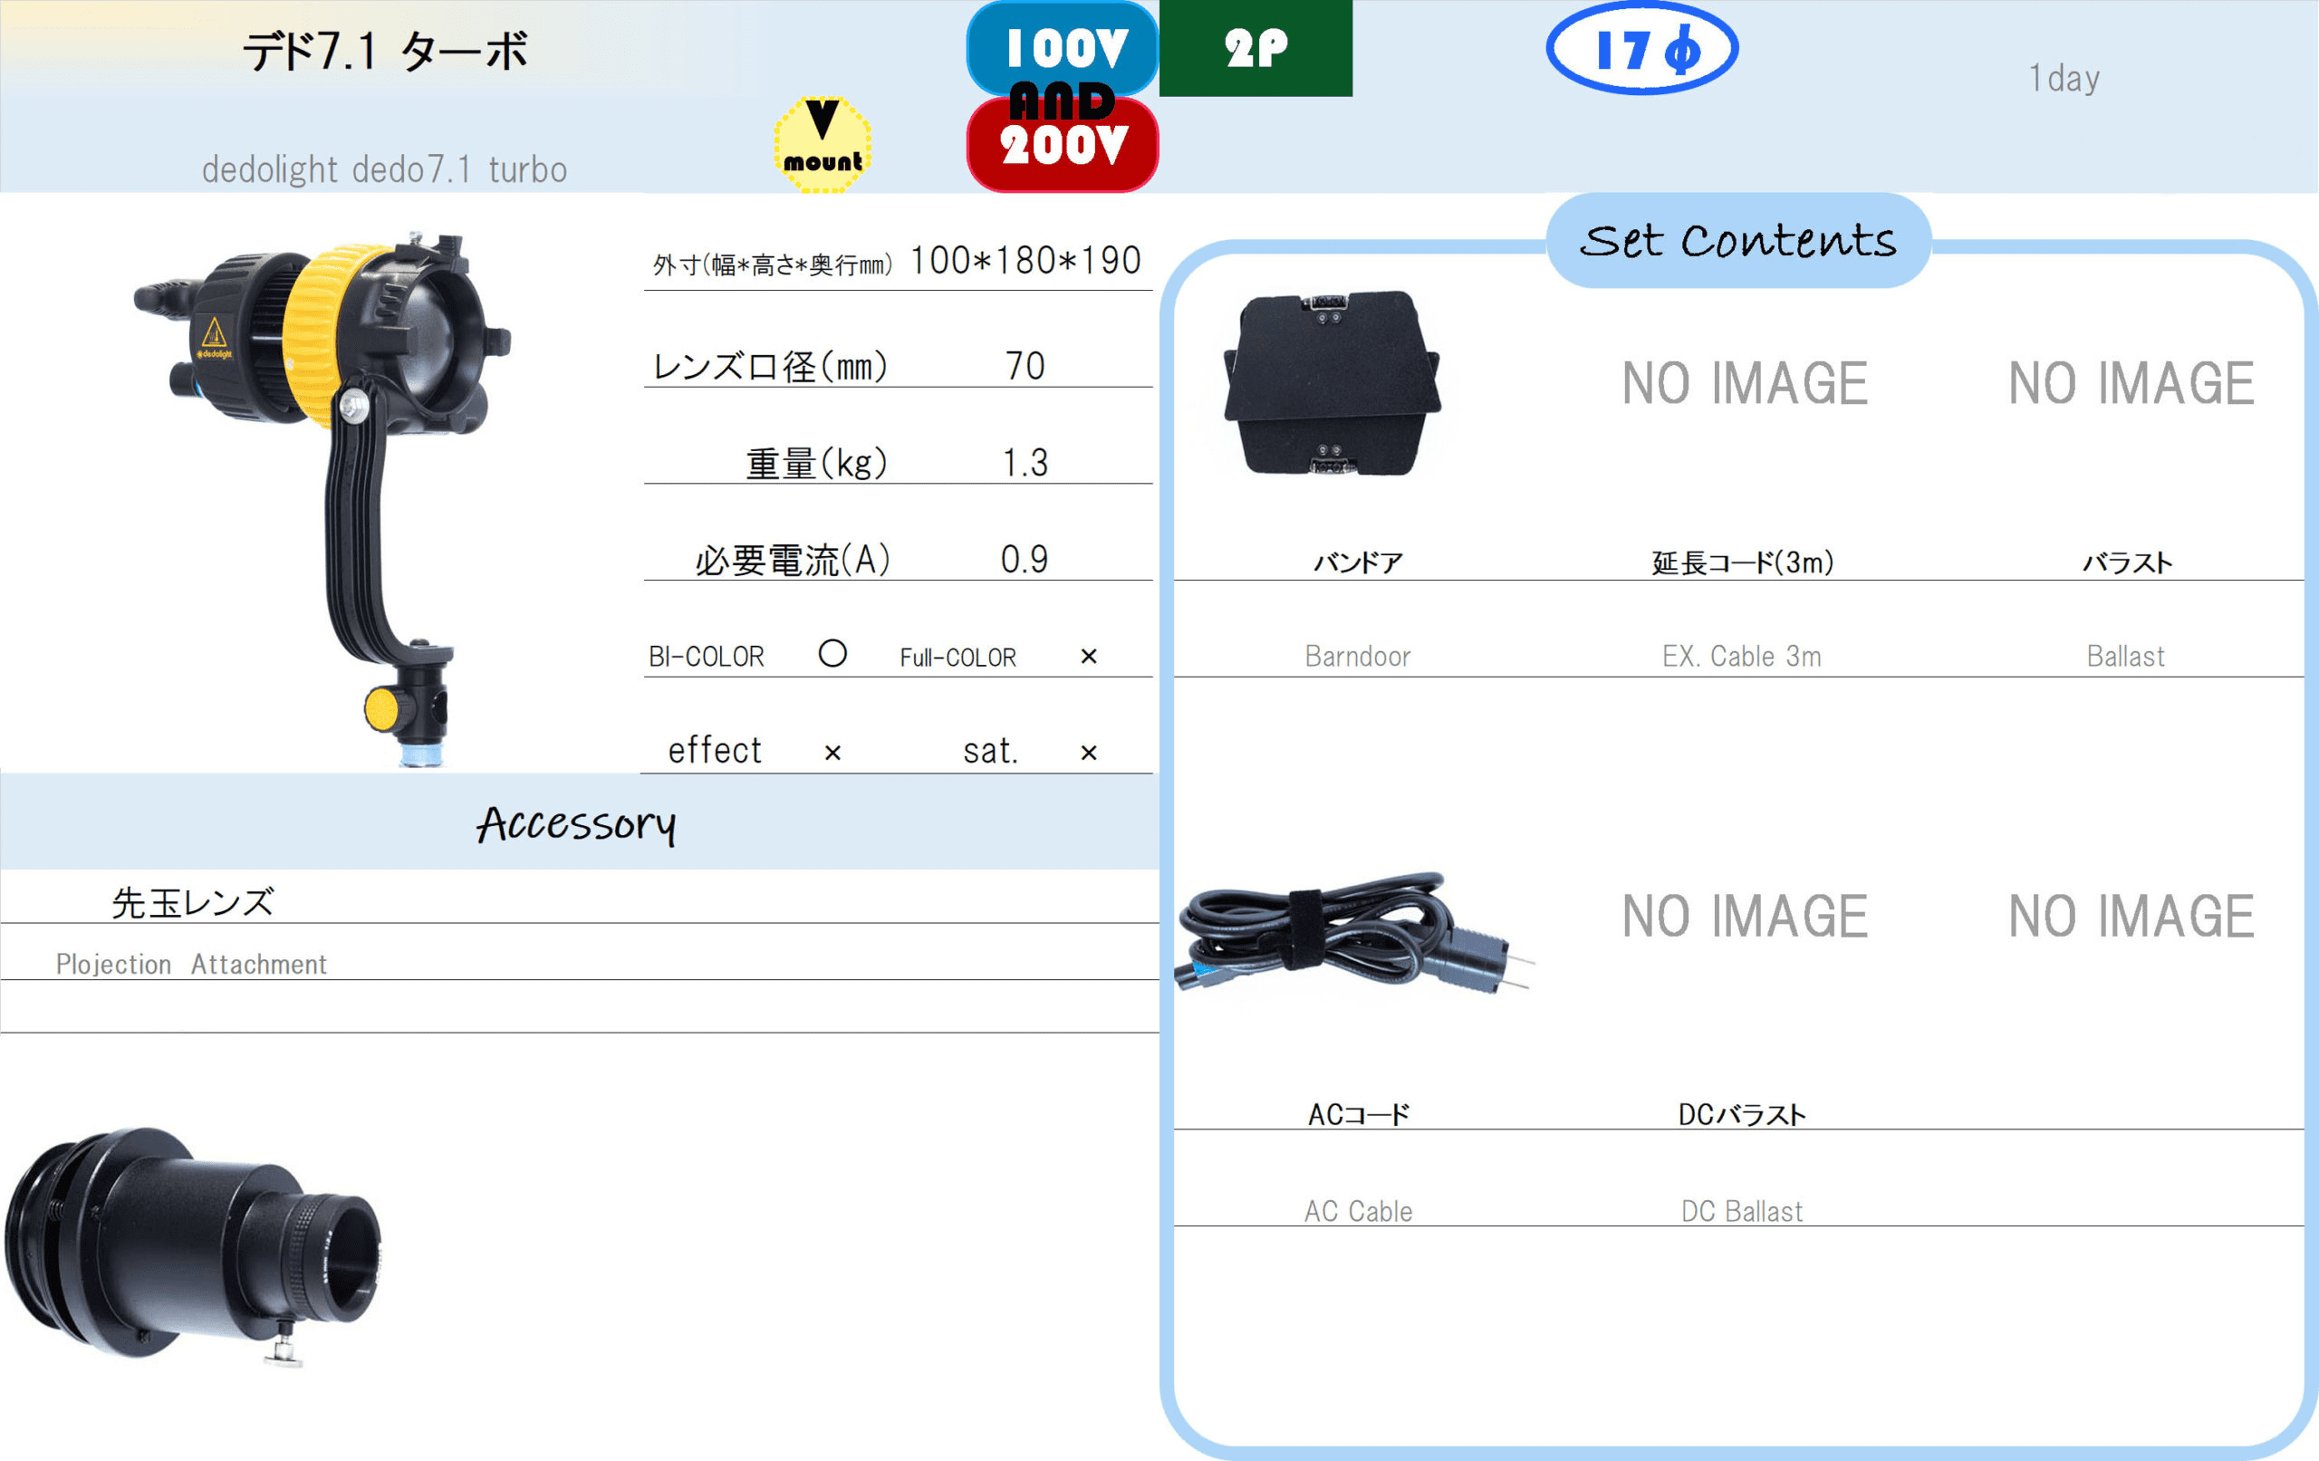Click the × mark beside sat.
Image resolution: width=2319 pixels, height=1461 pixels.
[x=1088, y=752]
